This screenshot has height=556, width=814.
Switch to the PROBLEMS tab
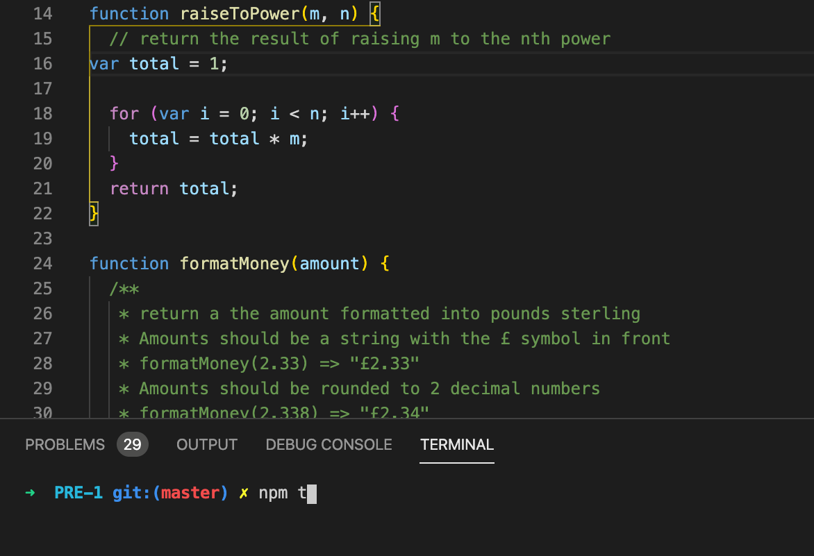(65, 444)
